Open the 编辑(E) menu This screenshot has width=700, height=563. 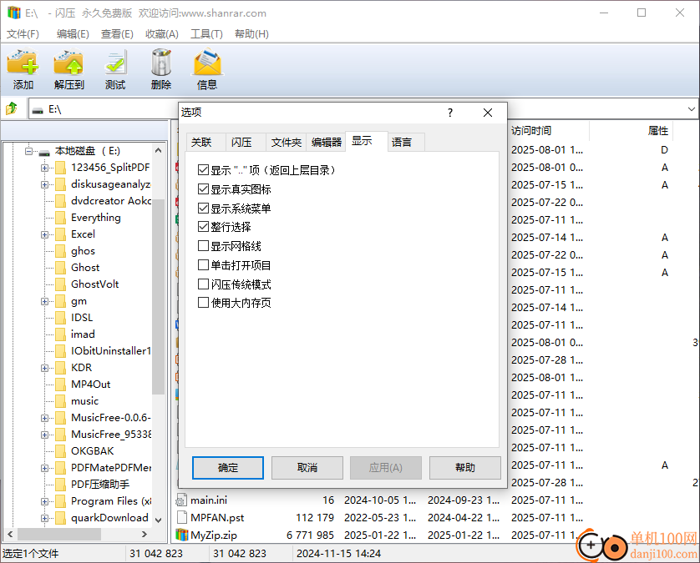click(x=73, y=34)
